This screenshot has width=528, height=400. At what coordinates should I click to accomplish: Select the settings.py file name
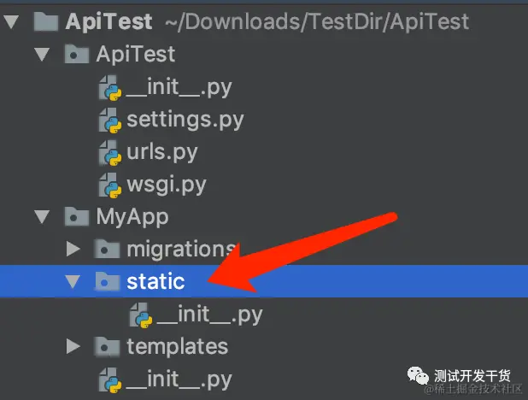(x=185, y=120)
